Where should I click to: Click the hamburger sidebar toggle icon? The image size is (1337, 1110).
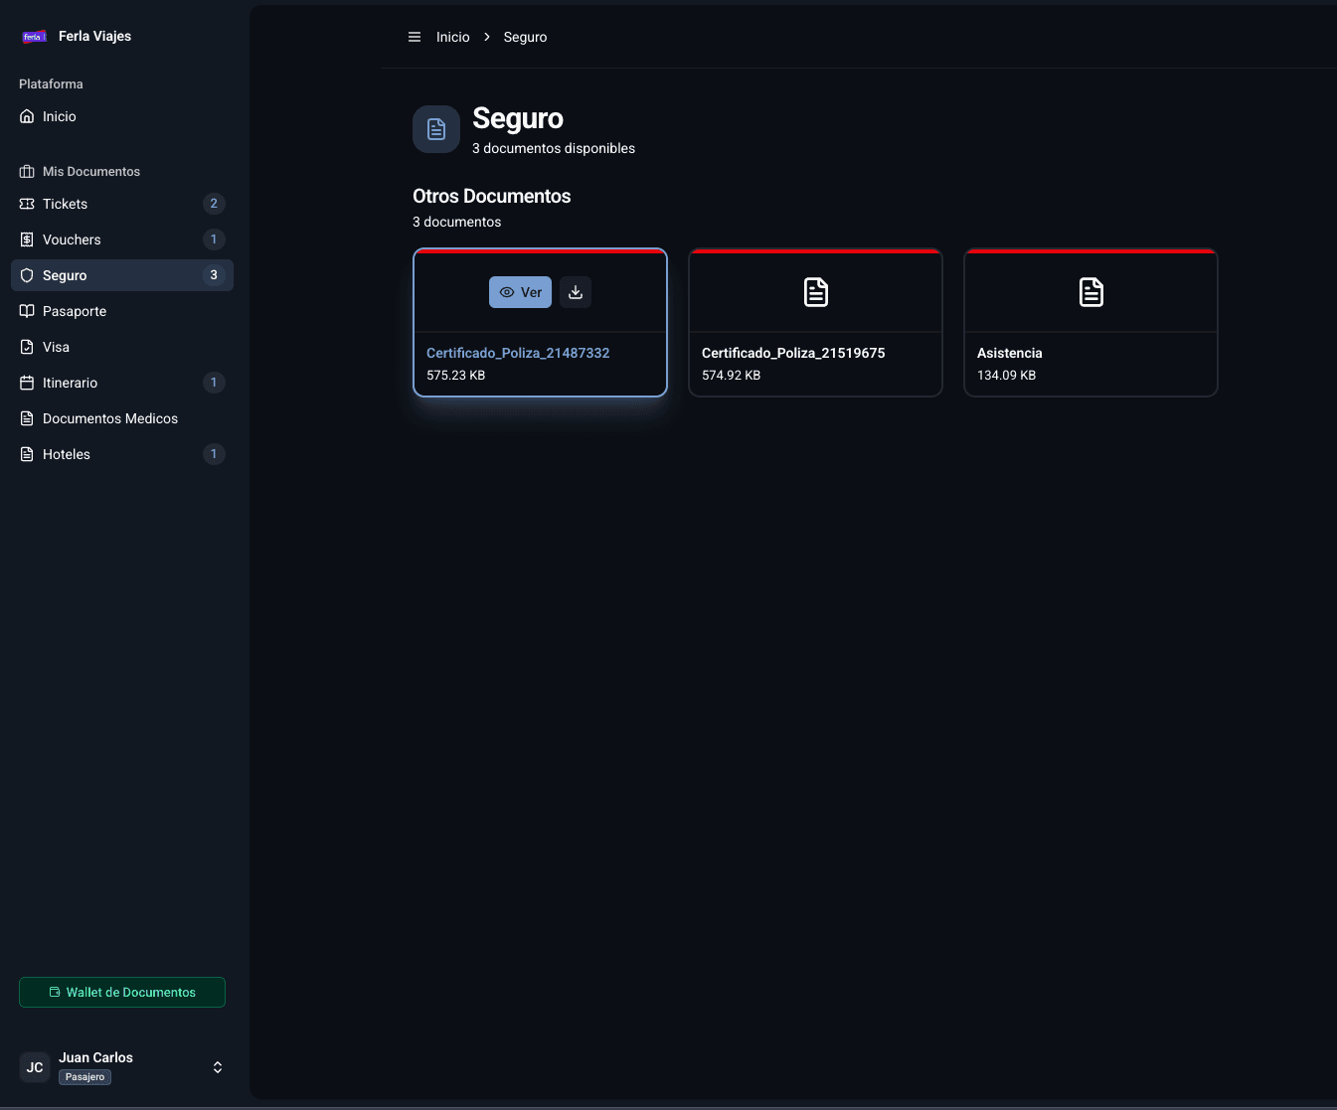coord(415,37)
